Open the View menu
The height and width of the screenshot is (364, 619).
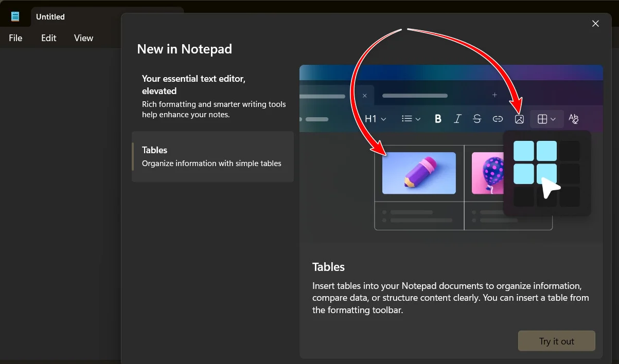point(83,38)
